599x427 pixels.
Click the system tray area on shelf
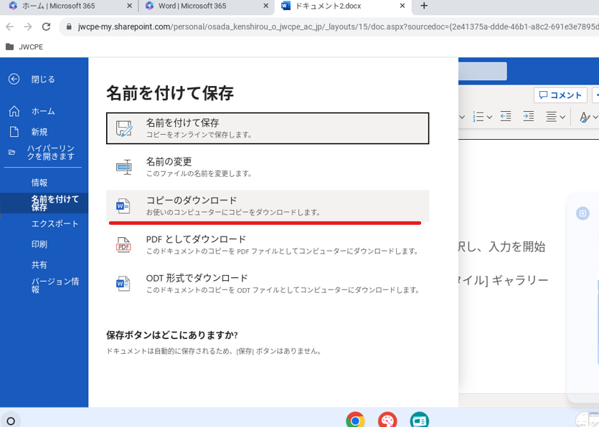(x=587, y=420)
